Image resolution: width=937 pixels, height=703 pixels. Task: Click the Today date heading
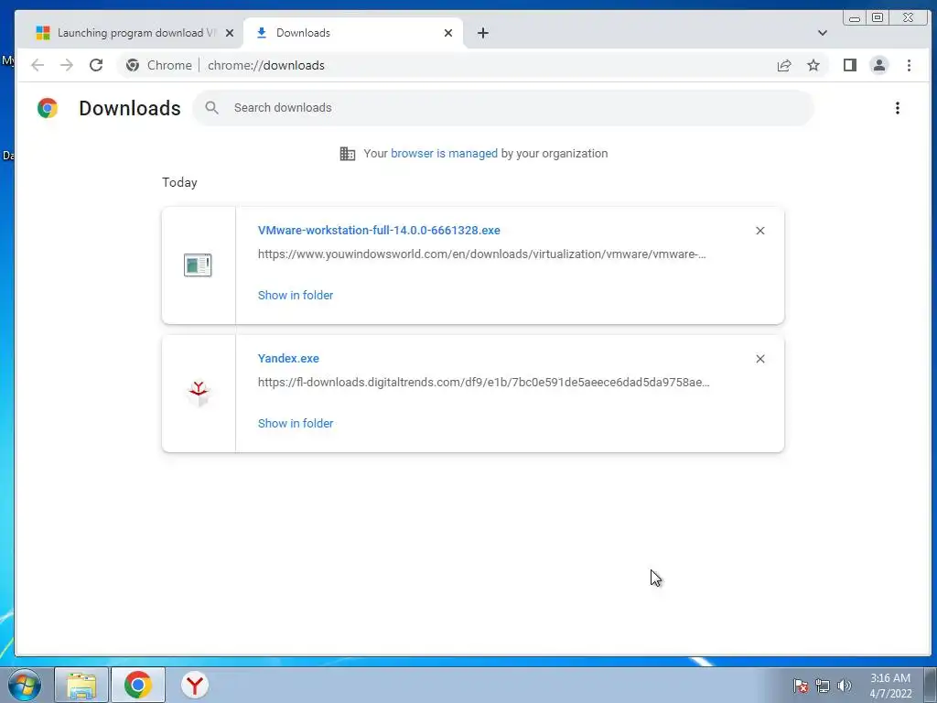pos(179,182)
